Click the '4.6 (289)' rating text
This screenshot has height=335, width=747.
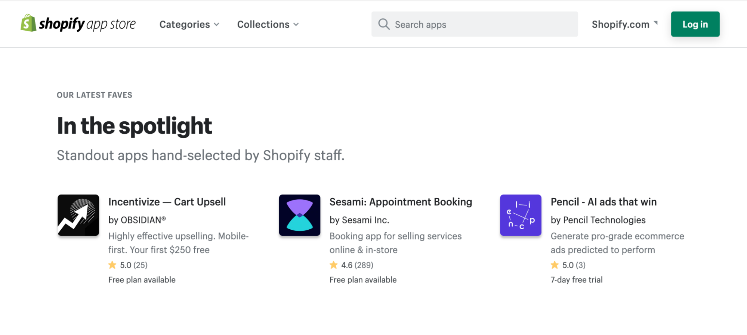pyautogui.click(x=357, y=265)
